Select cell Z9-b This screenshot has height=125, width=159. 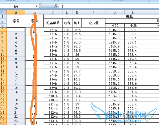[x=53, y=92]
